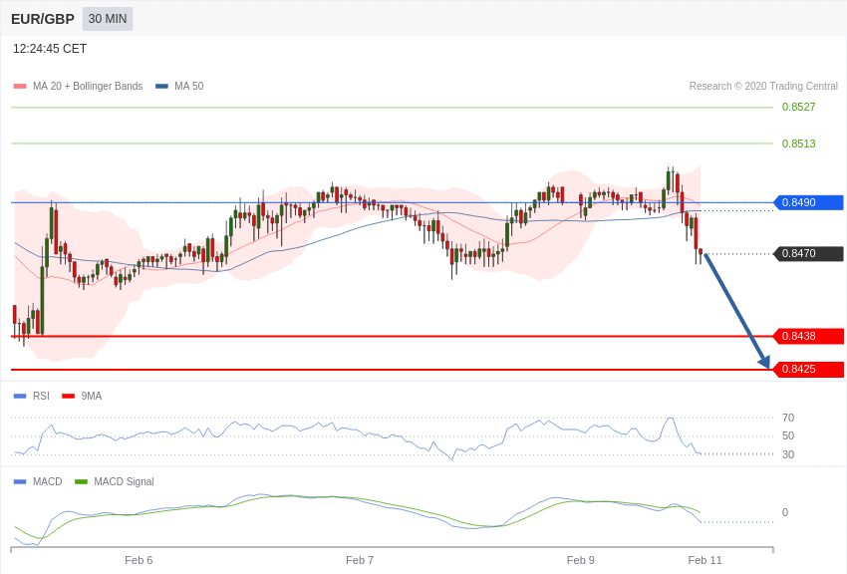847x574 pixels.
Task: Click the RSI 70 axis label
Action: pos(788,418)
